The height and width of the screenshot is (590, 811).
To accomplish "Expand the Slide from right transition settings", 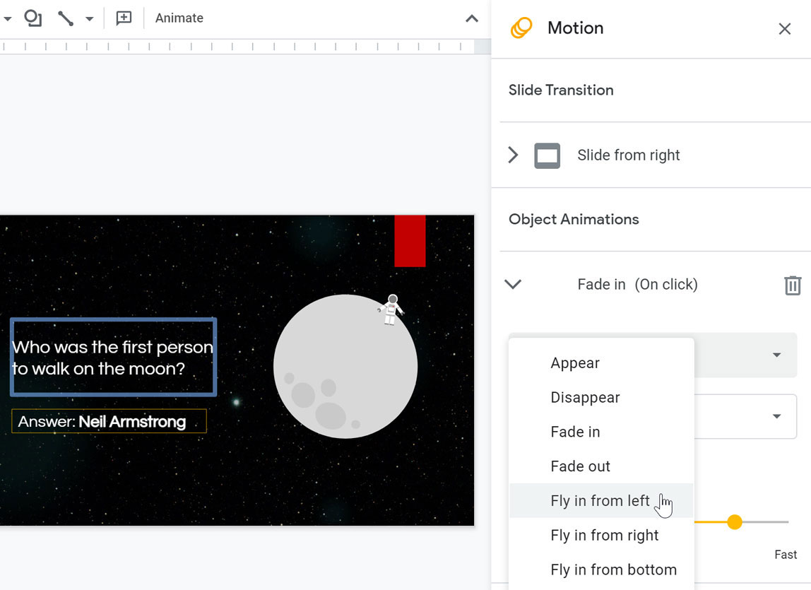I will (513, 155).
